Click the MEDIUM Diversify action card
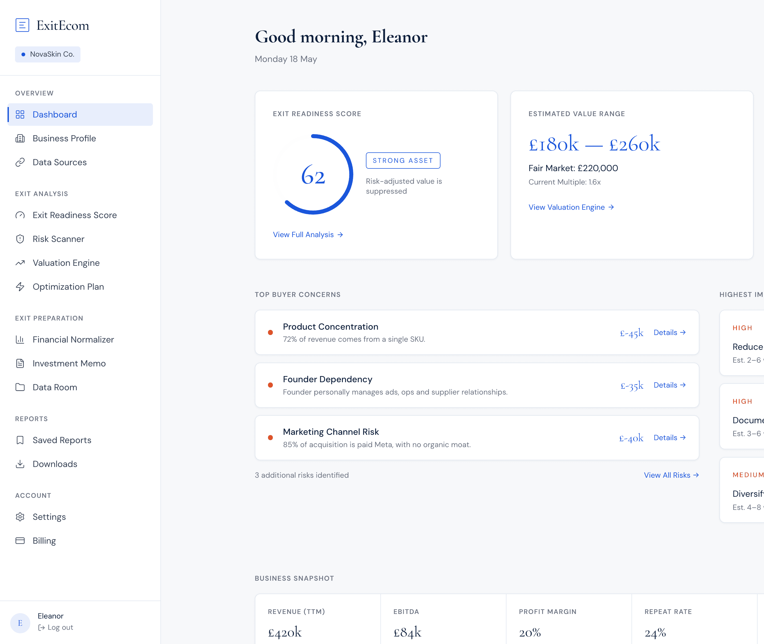This screenshot has width=764, height=644. coord(742,490)
